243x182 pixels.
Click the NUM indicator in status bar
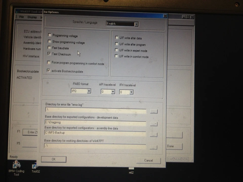click(177, 159)
